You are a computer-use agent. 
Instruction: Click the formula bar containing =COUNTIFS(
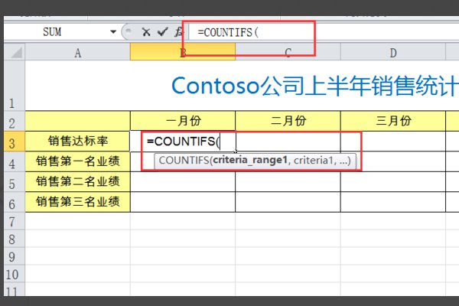(x=324, y=32)
